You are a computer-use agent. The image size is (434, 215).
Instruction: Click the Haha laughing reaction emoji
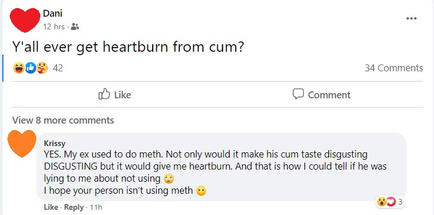[x=19, y=68]
